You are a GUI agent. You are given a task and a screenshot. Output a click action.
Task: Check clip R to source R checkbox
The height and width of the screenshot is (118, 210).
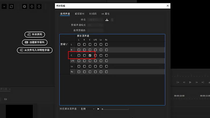coord(84,50)
